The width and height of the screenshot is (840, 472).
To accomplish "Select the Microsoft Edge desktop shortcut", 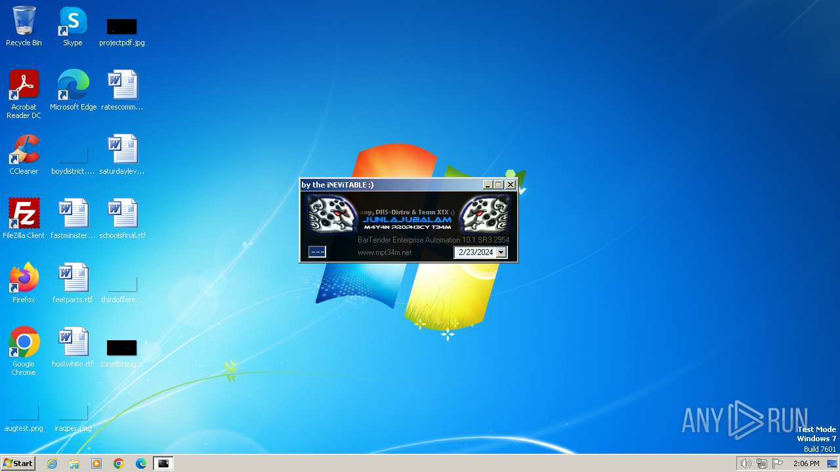I will coord(73,90).
